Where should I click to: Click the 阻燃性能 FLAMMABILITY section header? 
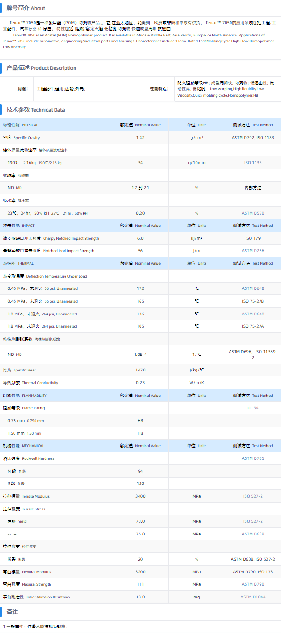(x=25, y=396)
